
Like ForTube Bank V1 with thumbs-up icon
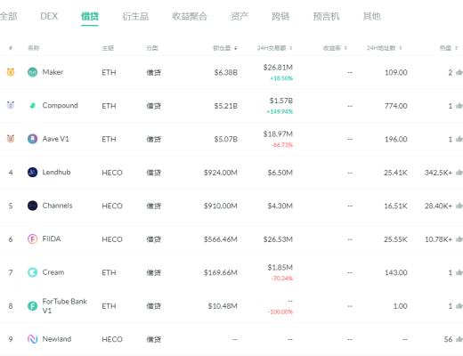pyautogui.click(x=459, y=306)
